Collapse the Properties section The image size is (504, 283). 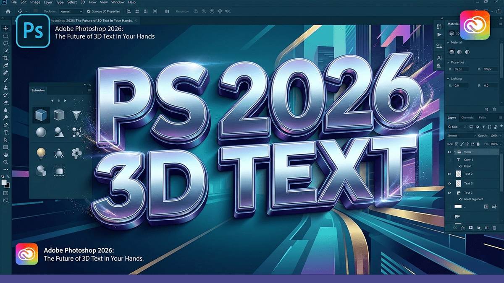tap(448, 62)
